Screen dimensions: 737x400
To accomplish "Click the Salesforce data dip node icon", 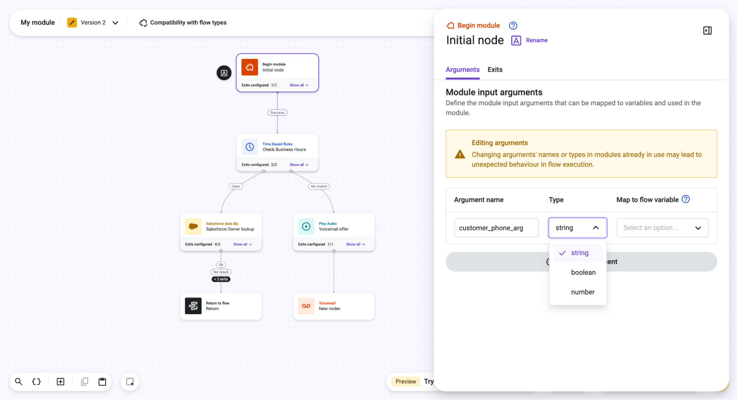I will coord(193,226).
